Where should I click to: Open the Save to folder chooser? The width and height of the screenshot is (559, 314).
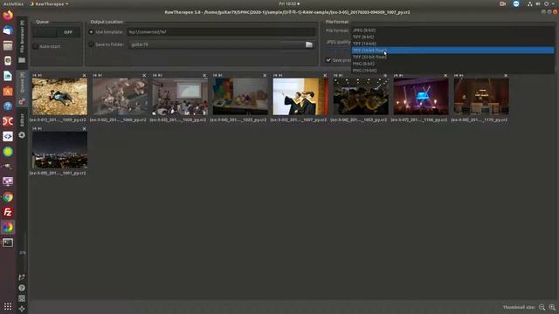pos(221,44)
